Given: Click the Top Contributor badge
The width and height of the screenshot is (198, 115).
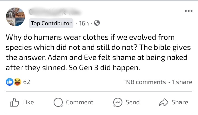Looking at the screenshot, I should [x=51, y=23].
